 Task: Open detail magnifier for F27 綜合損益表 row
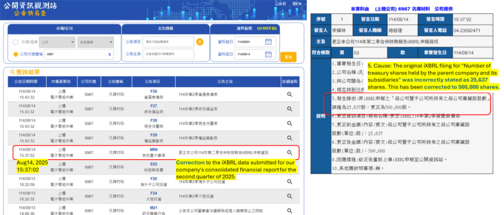click(x=289, y=109)
